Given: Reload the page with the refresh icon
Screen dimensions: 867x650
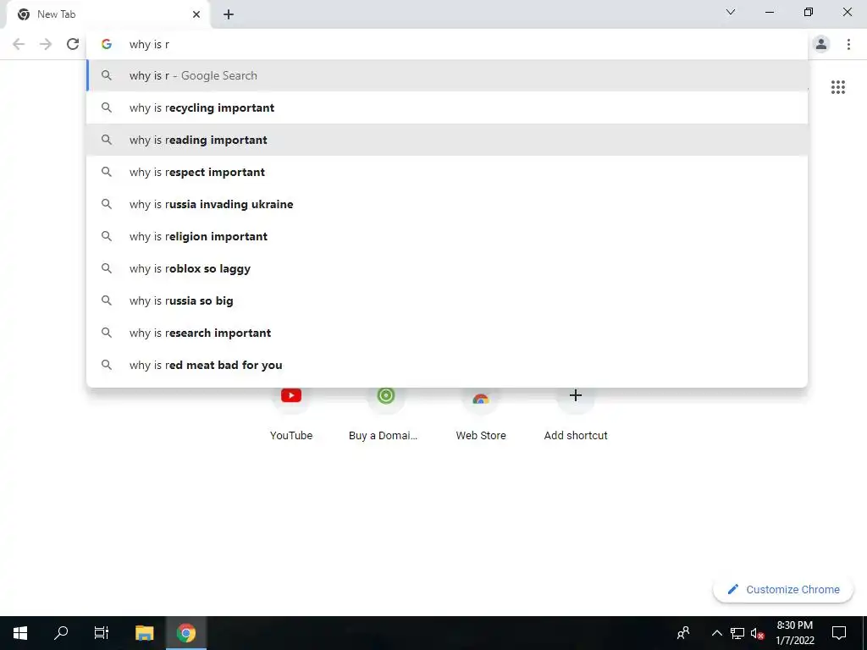Looking at the screenshot, I should pyautogui.click(x=73, y=44).
